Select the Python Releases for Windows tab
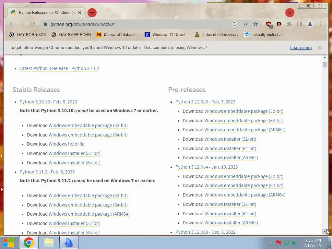 (x=46, y=13)
